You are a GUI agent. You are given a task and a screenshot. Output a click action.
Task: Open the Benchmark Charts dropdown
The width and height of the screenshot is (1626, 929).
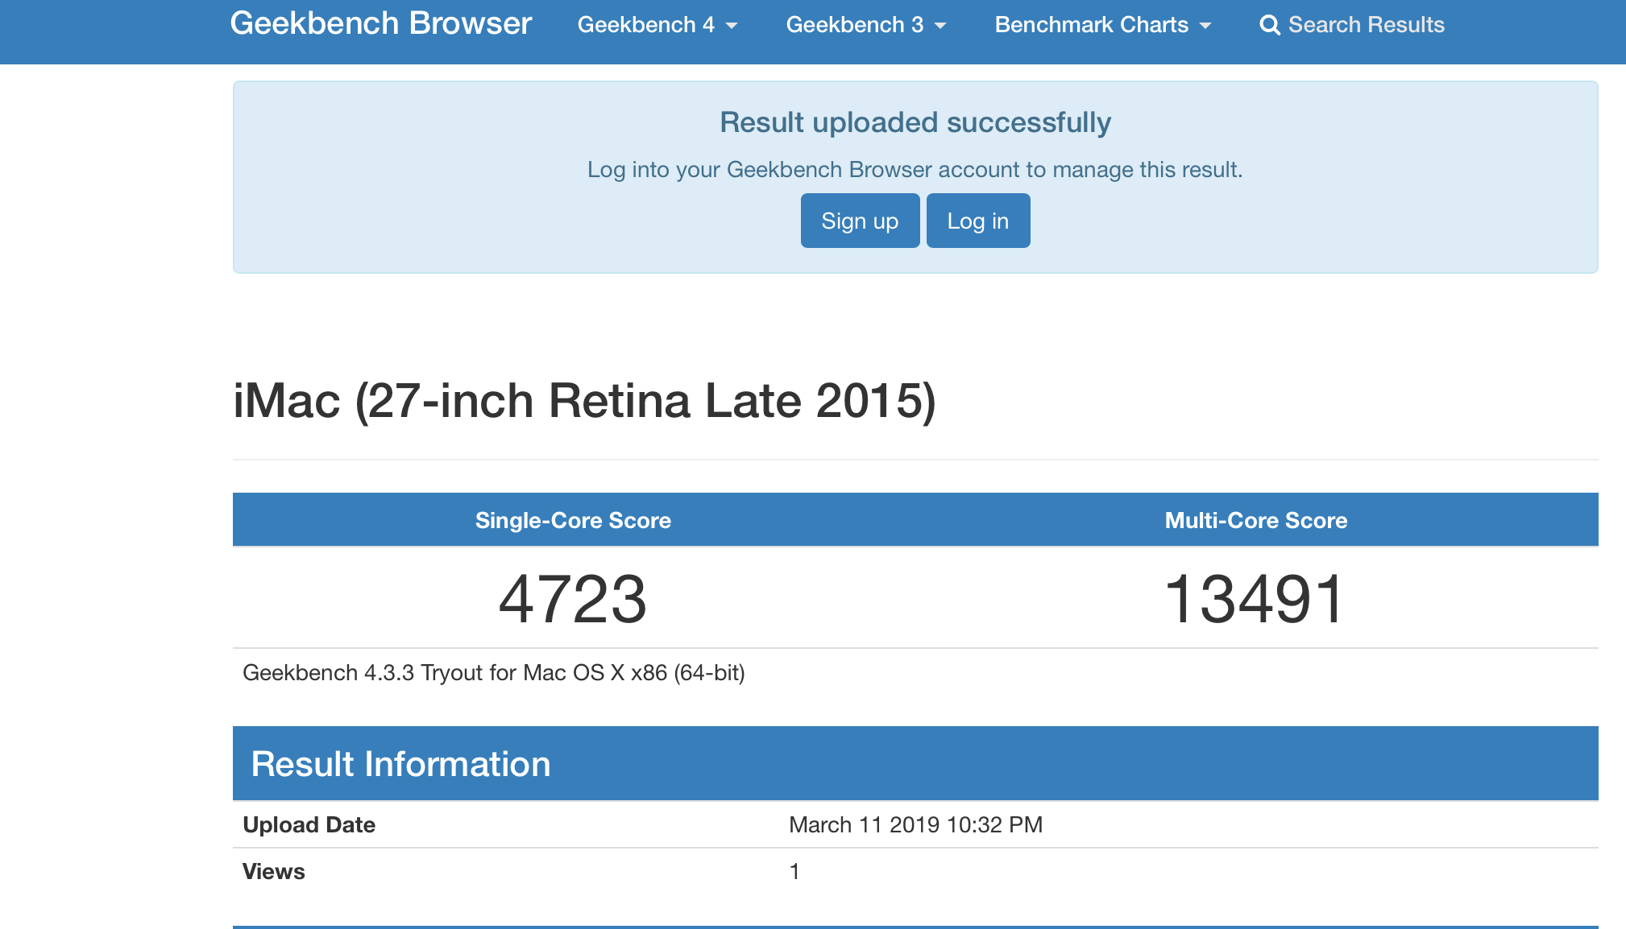pyautogui.click(x=1103, y=25)
